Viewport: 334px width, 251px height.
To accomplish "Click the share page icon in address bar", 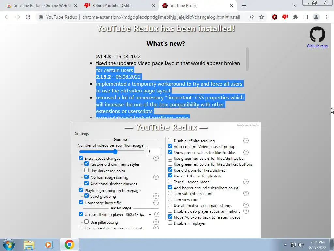I will click(251, 17).
